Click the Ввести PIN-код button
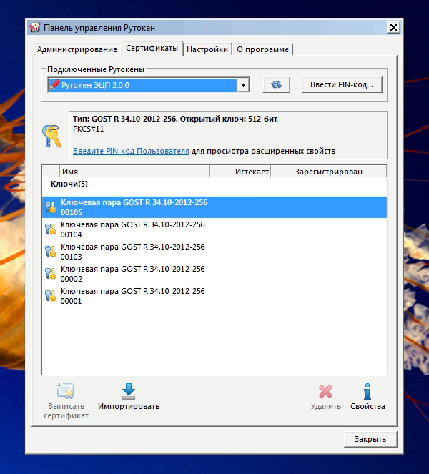Image resolution: width=429 pixels, height=474 pixels. click(x=342, y=84)
